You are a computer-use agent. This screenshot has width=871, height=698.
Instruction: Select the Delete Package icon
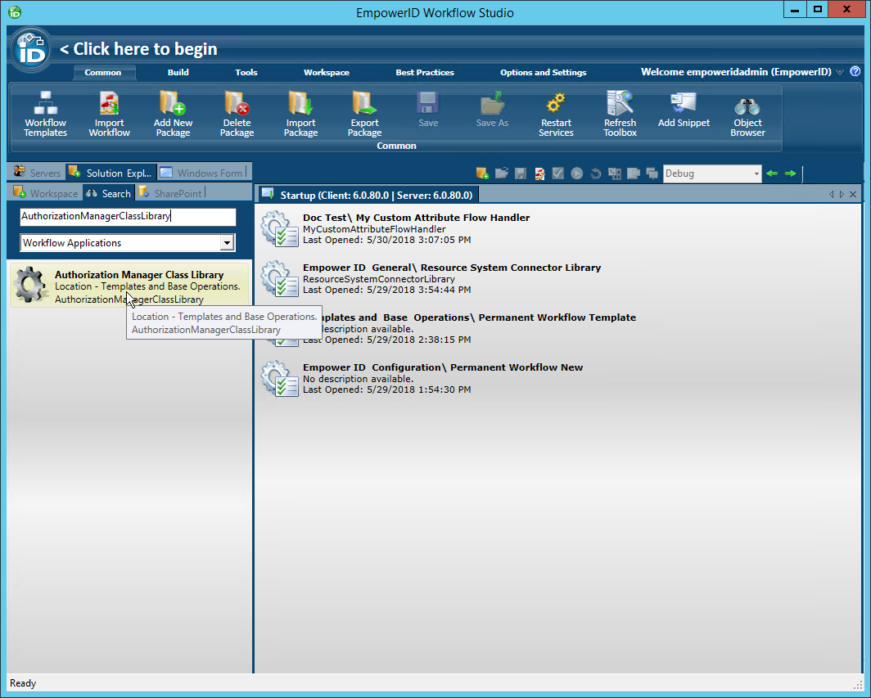[237, 113]
